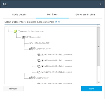The height and width of the screenshot is (99, 105).
Task: Uncheck the hx220m4-05.hx.lab.cisco.com checkbox
Action: click(42, 72)
